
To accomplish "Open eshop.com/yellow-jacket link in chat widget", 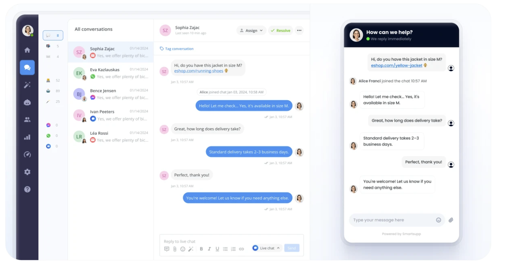I will pyautogui.click(x=396, y=65).
